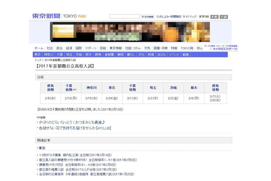The image size is (271, 181).
Task: Open the 東京 heading under 関連記事
Action: 42,148
